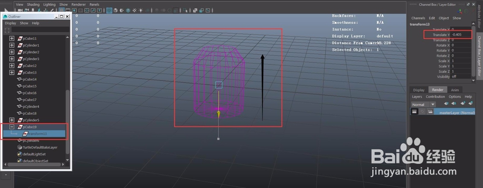Click the use all lights bulb icon

141,11
